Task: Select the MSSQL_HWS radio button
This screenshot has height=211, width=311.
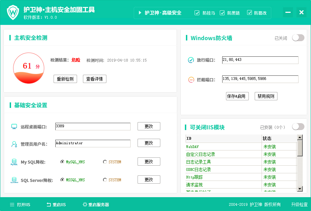Action: pos(62,180)
